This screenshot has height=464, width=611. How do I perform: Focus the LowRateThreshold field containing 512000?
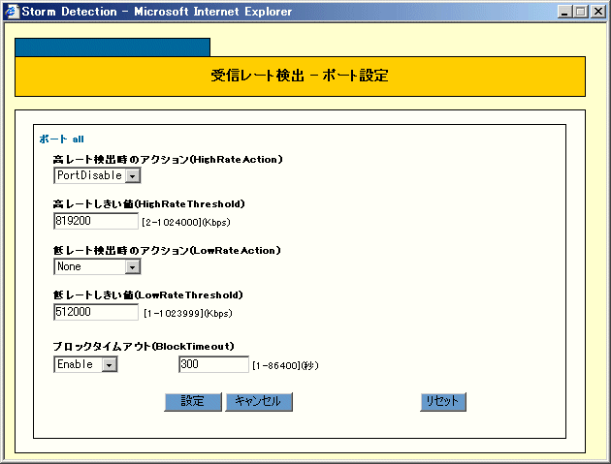[95, 312]
